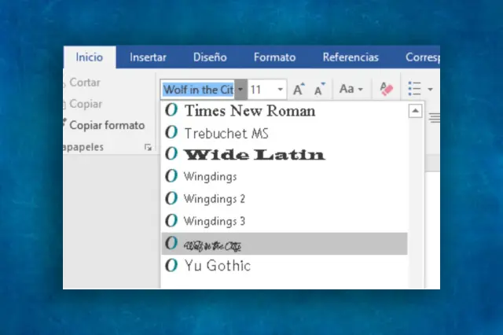The height and width of the screenshot is (335, 503).
Task: Switch to the Insertar tab
Action: click(148, 57)
